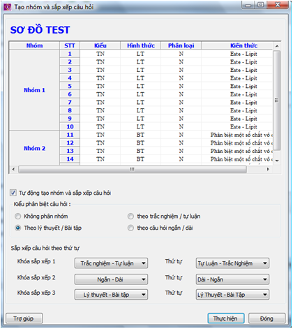Select the Theo lý thuyết / Bài tập option

point(18,228)
